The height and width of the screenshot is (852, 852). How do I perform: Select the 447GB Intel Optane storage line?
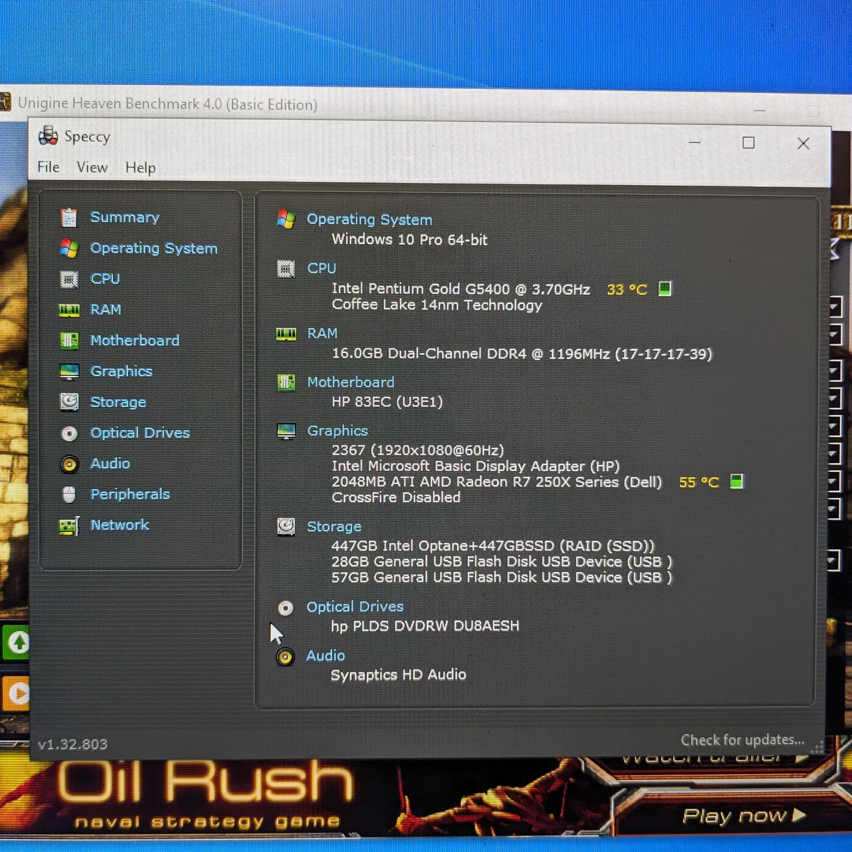[493, 546]
